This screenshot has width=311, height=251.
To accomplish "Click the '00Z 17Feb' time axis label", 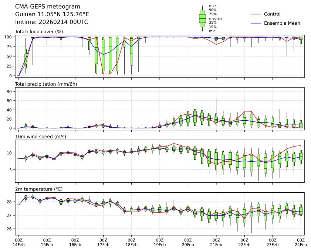I will pyautogui.click(x=103, y=242).
